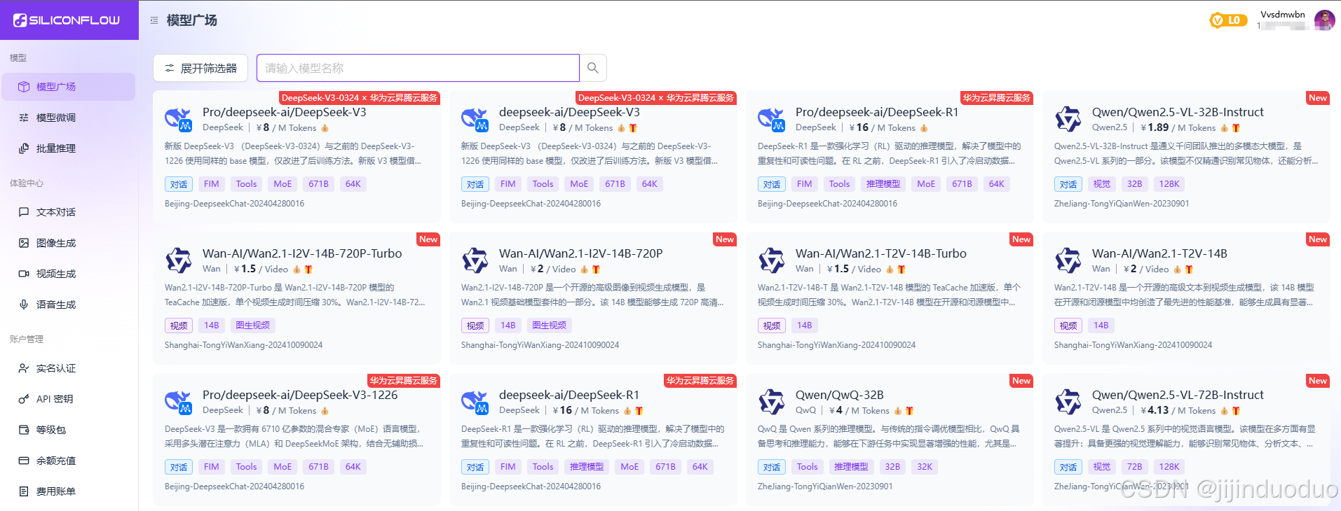Screen dimensions: 1341x511
Task: Click 华为云昇腾云服务 badge on DeepSeek-R1 card
Action: point(700,381)
